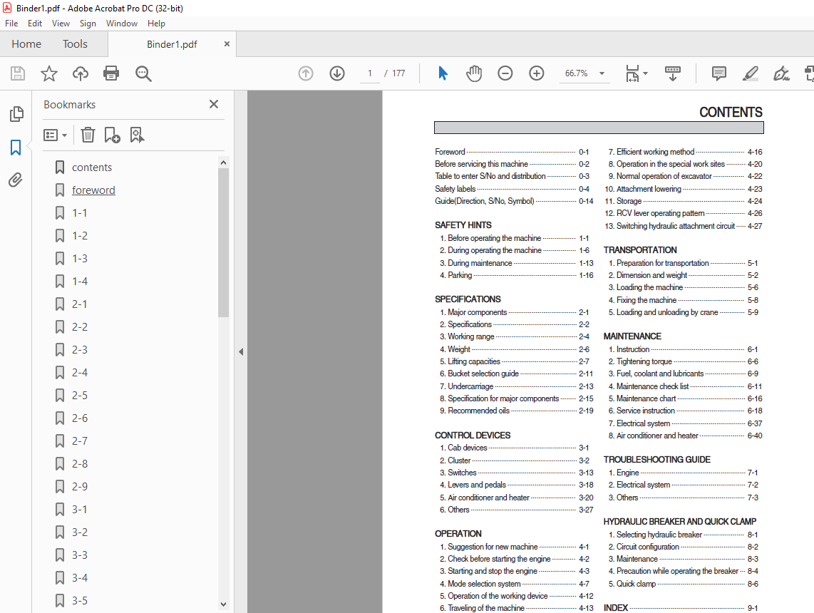
Task: Open Page Thumbnails panel
Action: 16,113
